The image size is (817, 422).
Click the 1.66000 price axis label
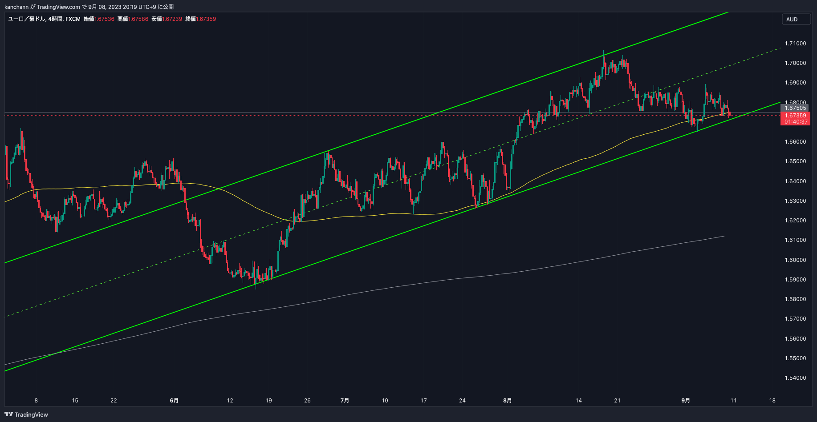(x=795, y=141)
